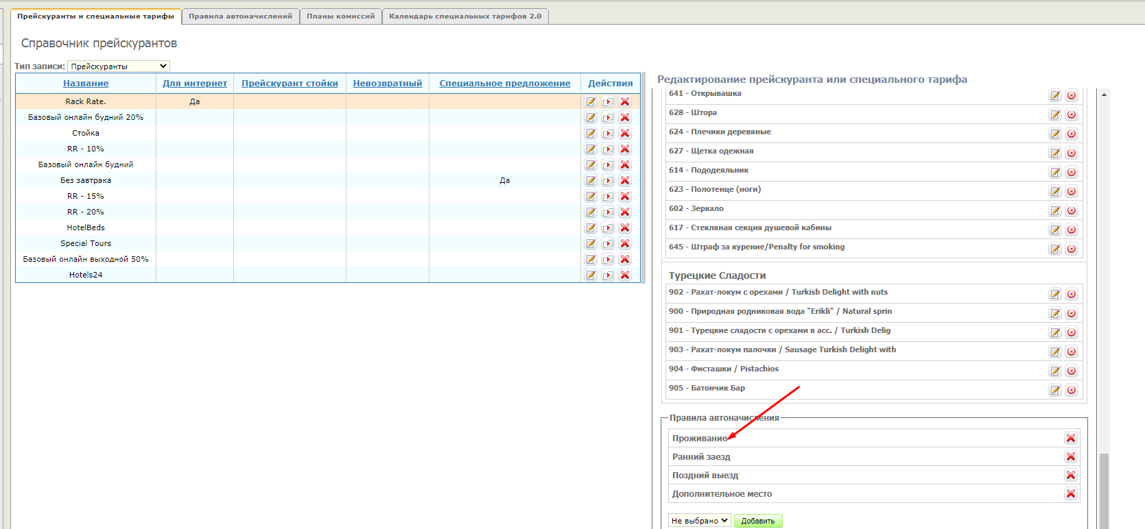
Task: Remove service 904 - Фисташки / Pistachios
Action: 1072,371
